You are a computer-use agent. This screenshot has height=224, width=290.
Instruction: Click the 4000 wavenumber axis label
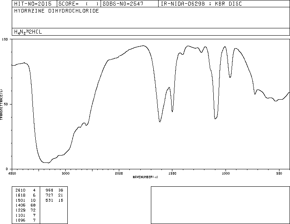coord(12,173)
